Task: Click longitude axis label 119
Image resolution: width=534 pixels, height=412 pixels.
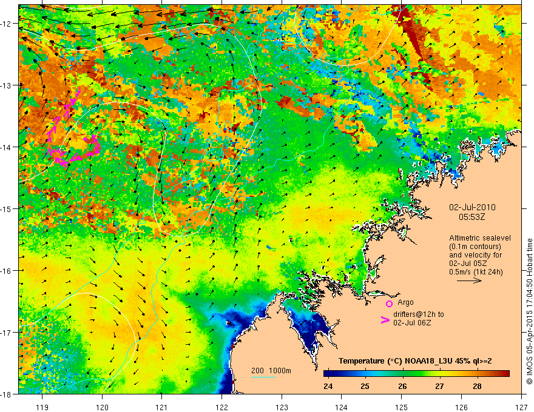Action: pyautogui.click(x=42, y=407)
